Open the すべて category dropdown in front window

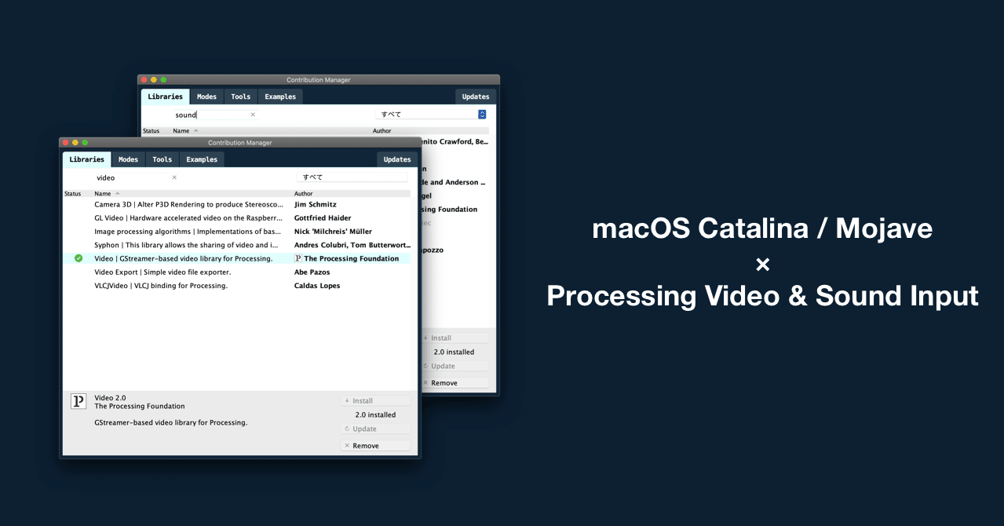pyautogui.click(x=352, y=177)
